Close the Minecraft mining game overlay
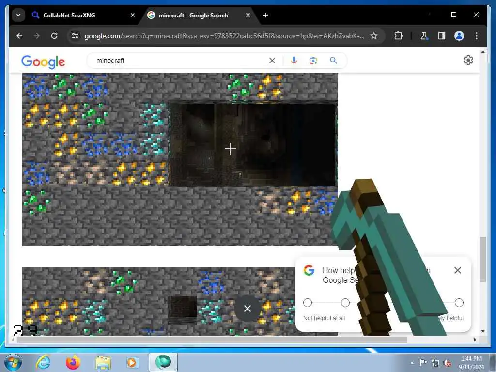This screenshot has height=372, width=496. pyautogui.click(x=248, y=309)
